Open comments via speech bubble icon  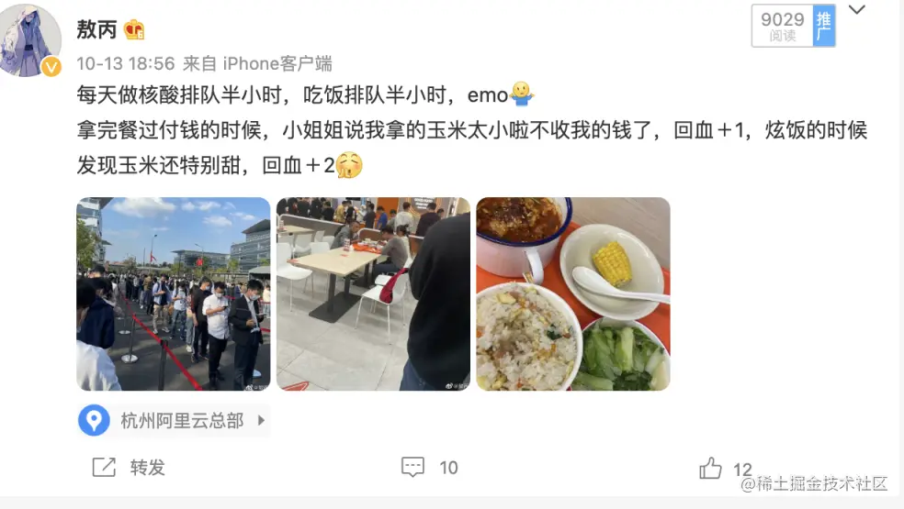[x=412, y=467]
